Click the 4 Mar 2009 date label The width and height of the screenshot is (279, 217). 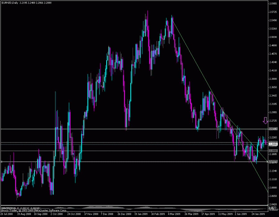coord(174,214)
